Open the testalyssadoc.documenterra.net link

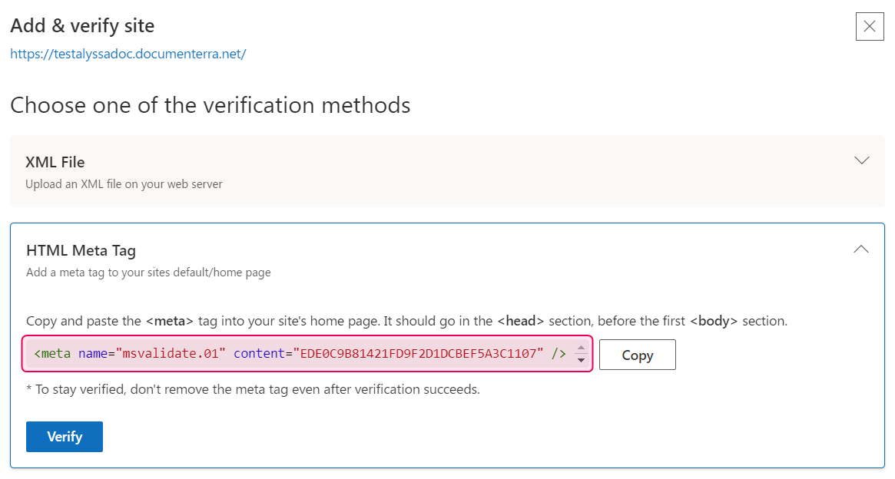coord(128,54)
